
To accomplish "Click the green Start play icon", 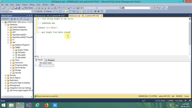I will tap(82, 8).
